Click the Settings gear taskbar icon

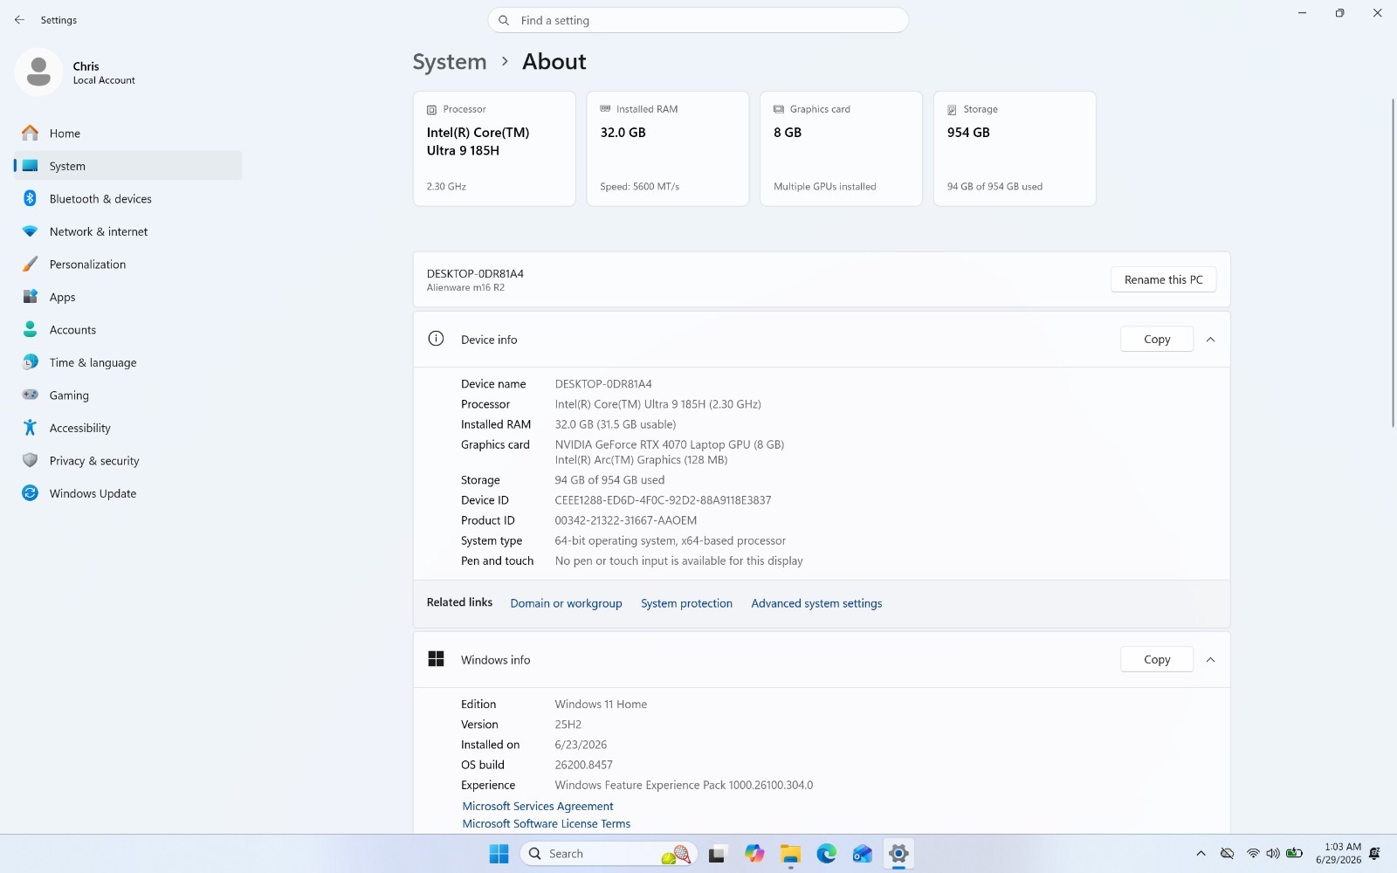point(898,854)
